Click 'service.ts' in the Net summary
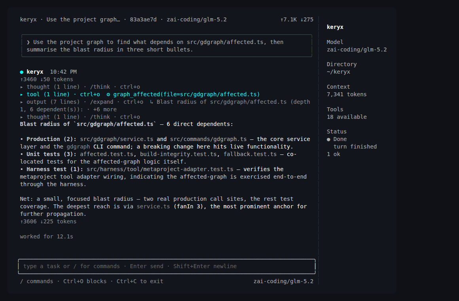Image resolution: width=459 pixels, height=301 pixels. point(154,206)
